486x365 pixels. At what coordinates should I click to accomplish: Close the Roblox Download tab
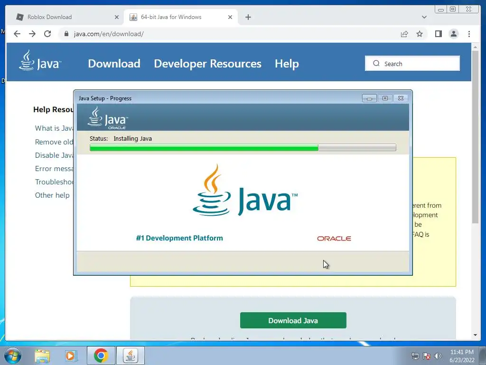coord(117,17)
